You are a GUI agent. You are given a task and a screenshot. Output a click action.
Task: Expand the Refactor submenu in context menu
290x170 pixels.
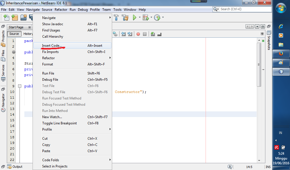[x=72, y=58]
